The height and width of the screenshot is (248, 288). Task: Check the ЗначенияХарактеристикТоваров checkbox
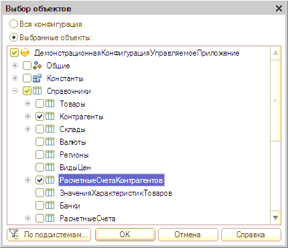click(40, 193)
